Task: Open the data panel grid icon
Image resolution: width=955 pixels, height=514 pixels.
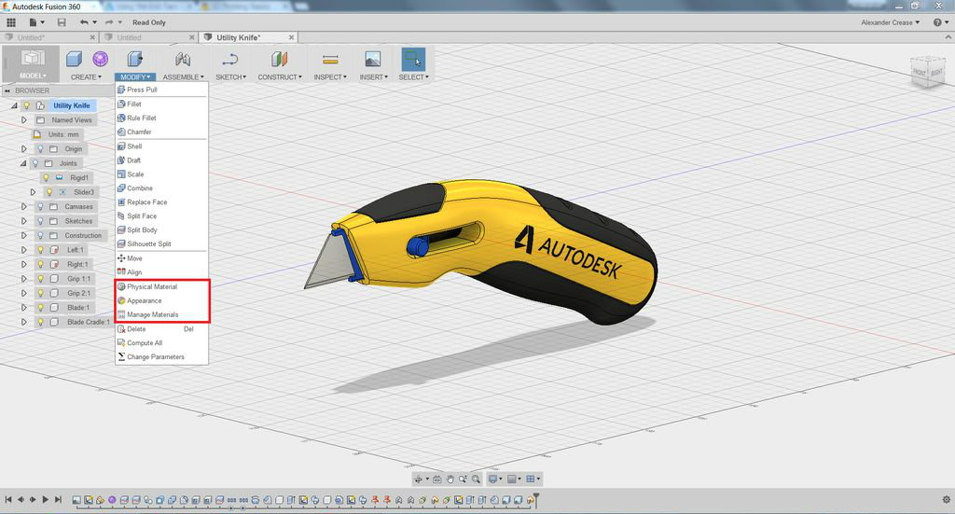Action: pos(11,22)
